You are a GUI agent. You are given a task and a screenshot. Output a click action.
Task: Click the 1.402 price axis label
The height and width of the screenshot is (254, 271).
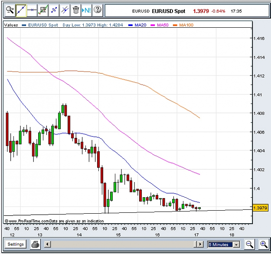(259, 169)
